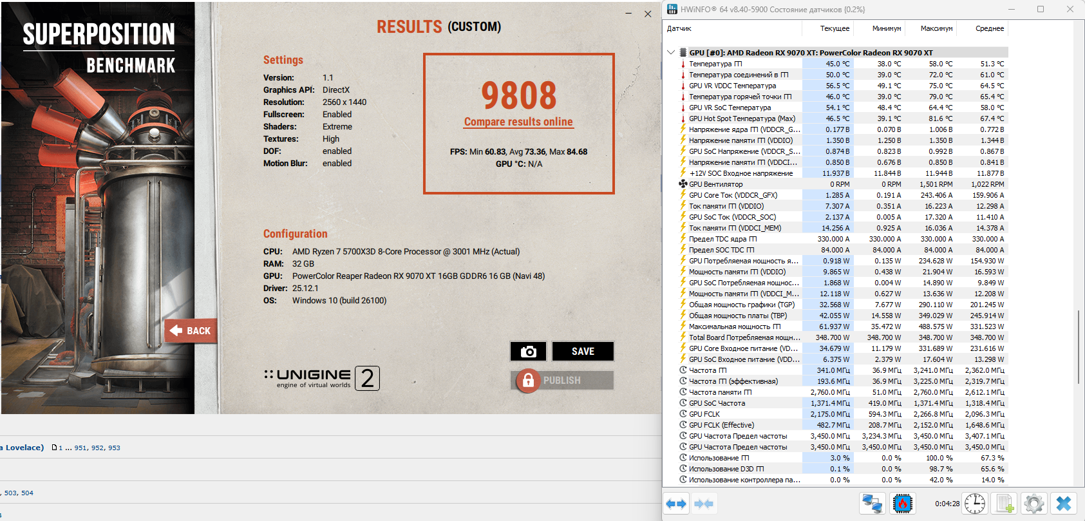The height and width of the screenshot is (521, 1085).
Task: Select the "GPU Hot Spot Температура (Max)" row
Action: (x=844, y=118)
